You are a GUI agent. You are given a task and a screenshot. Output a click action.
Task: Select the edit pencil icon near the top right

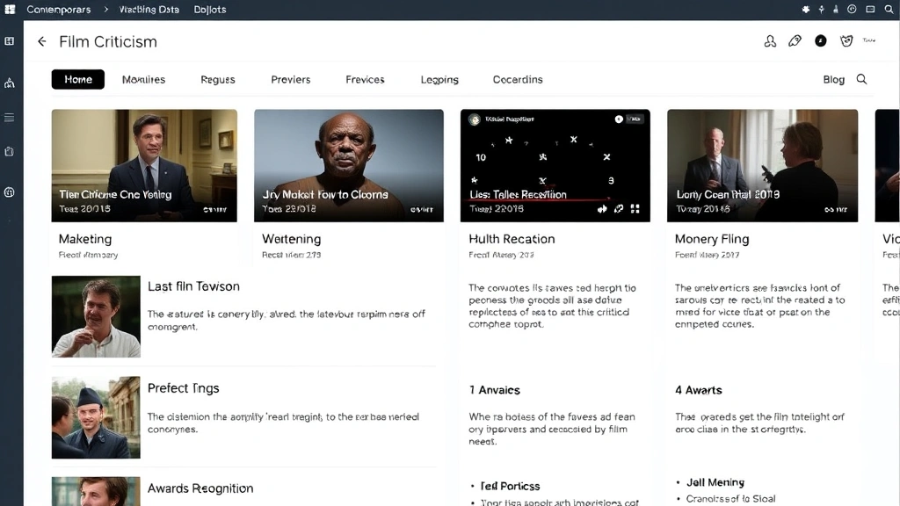coord(795,40)
